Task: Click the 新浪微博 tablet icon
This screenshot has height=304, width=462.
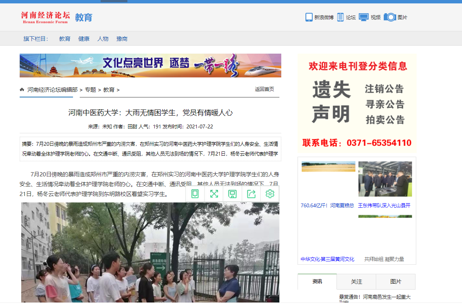Action: tap(309, 17)
